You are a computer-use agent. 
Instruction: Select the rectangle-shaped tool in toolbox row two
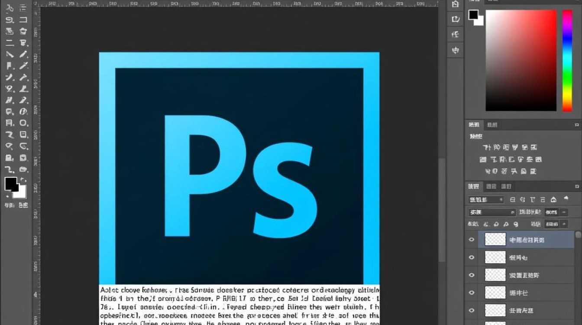click(x=23, y=19)
